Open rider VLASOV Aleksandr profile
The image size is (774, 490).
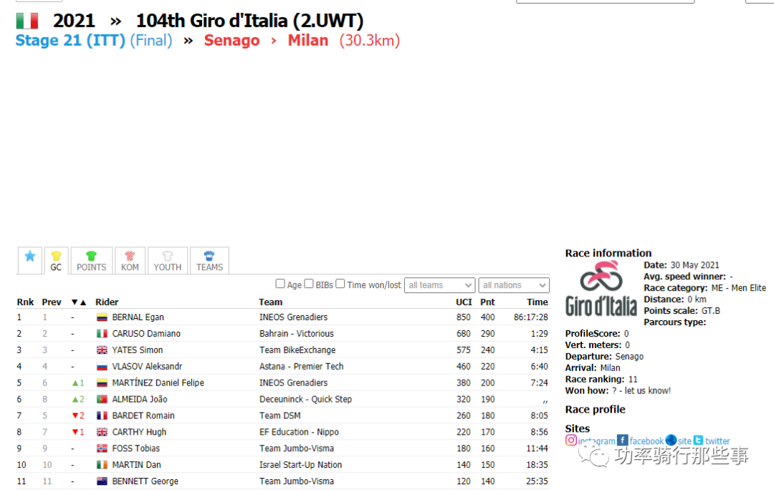(147, 367)
